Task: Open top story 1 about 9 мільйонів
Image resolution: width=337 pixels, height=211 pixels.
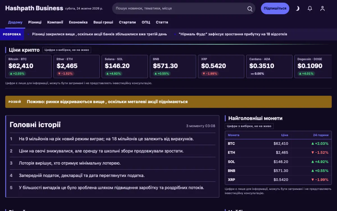Action: pos(112,139)
